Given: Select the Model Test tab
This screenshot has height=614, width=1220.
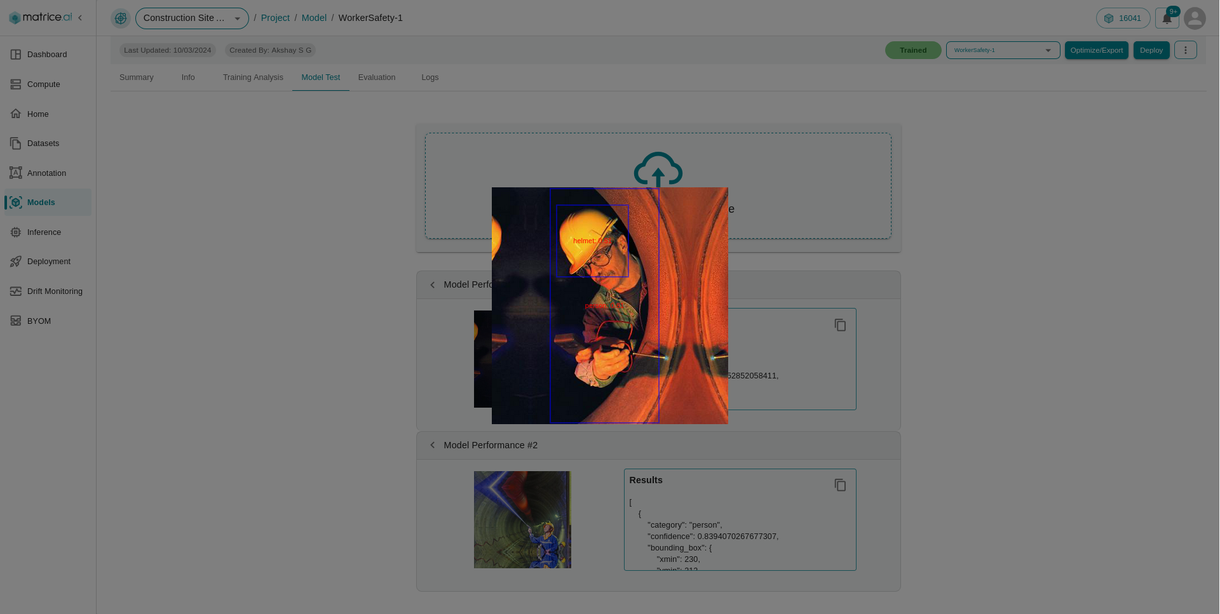Looking at the screenshot, I should (x=321, y=77).
